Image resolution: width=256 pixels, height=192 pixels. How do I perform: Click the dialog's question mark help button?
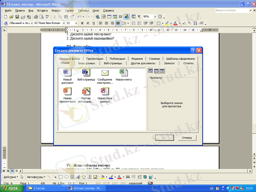pyautogui.click(x=193, y=51)
